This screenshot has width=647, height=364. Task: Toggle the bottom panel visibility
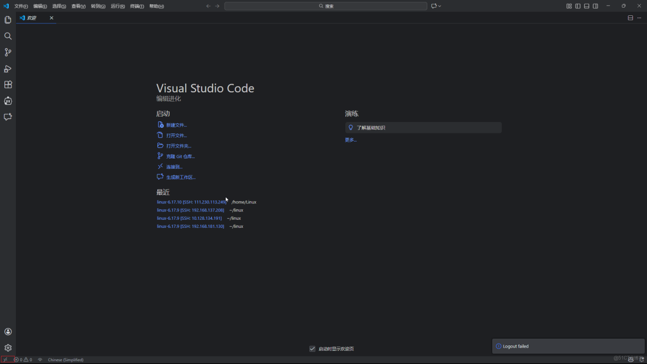[586, 6]
